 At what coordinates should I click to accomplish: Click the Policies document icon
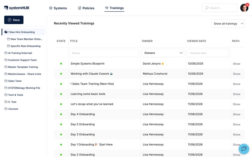(x=79, y=8)
